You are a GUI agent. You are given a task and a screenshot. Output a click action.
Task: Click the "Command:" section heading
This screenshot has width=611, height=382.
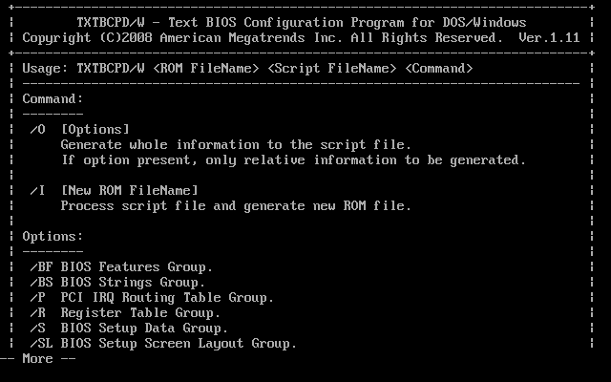(x=53, y=98)
